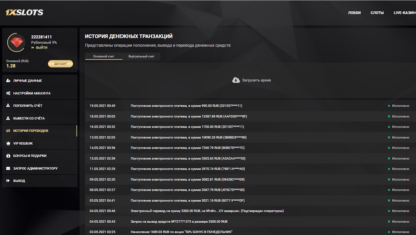Viewport: 416px width, 235px height.
Task: Select История переводов in sidebar
Action: click(40, 131)
